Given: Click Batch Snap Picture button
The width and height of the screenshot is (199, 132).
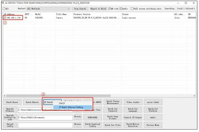Looking at the screenshot, I should (x=113, y=117).
